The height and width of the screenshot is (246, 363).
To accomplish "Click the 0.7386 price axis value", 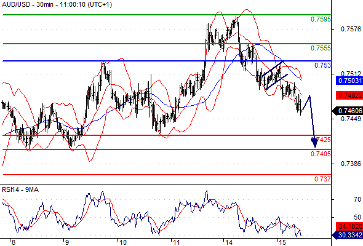I will [351, 164].
